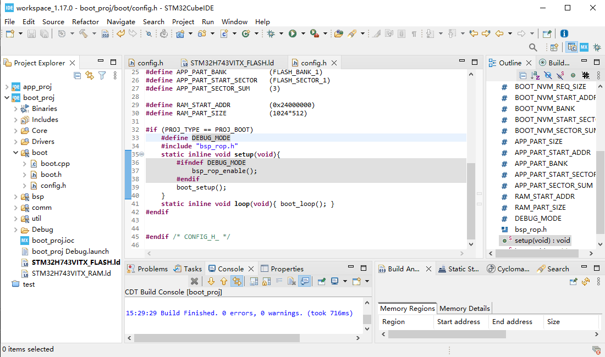605x357 pixels.
Task: Toggle Link with Editor in Project Explorer
Action: pos(90,75)
